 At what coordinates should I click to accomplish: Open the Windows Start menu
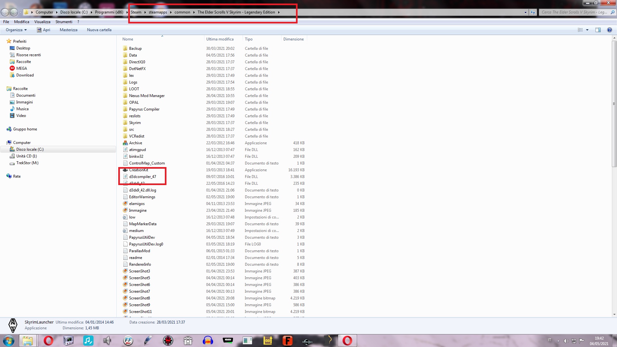tap(9, 341)
